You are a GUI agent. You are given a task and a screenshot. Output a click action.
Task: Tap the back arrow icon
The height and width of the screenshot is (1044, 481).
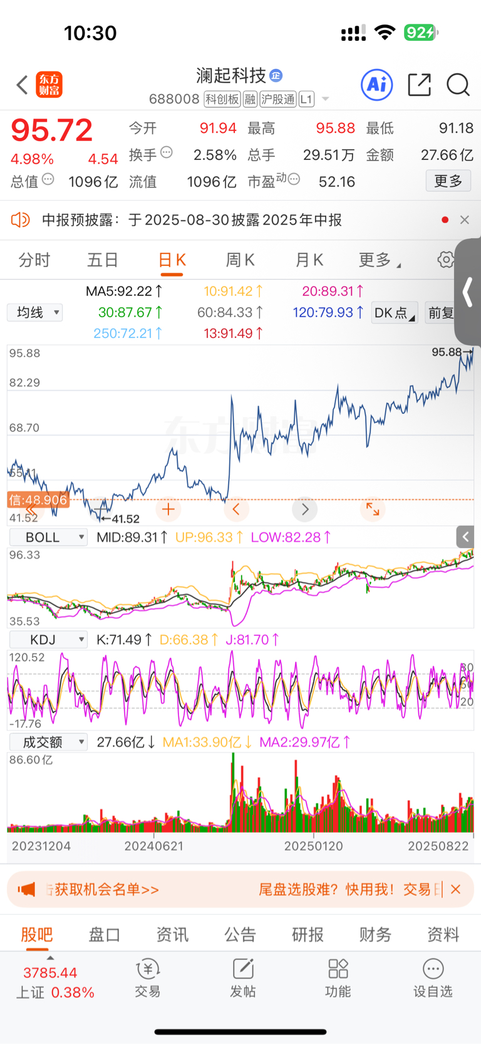(x=22, y=85)
